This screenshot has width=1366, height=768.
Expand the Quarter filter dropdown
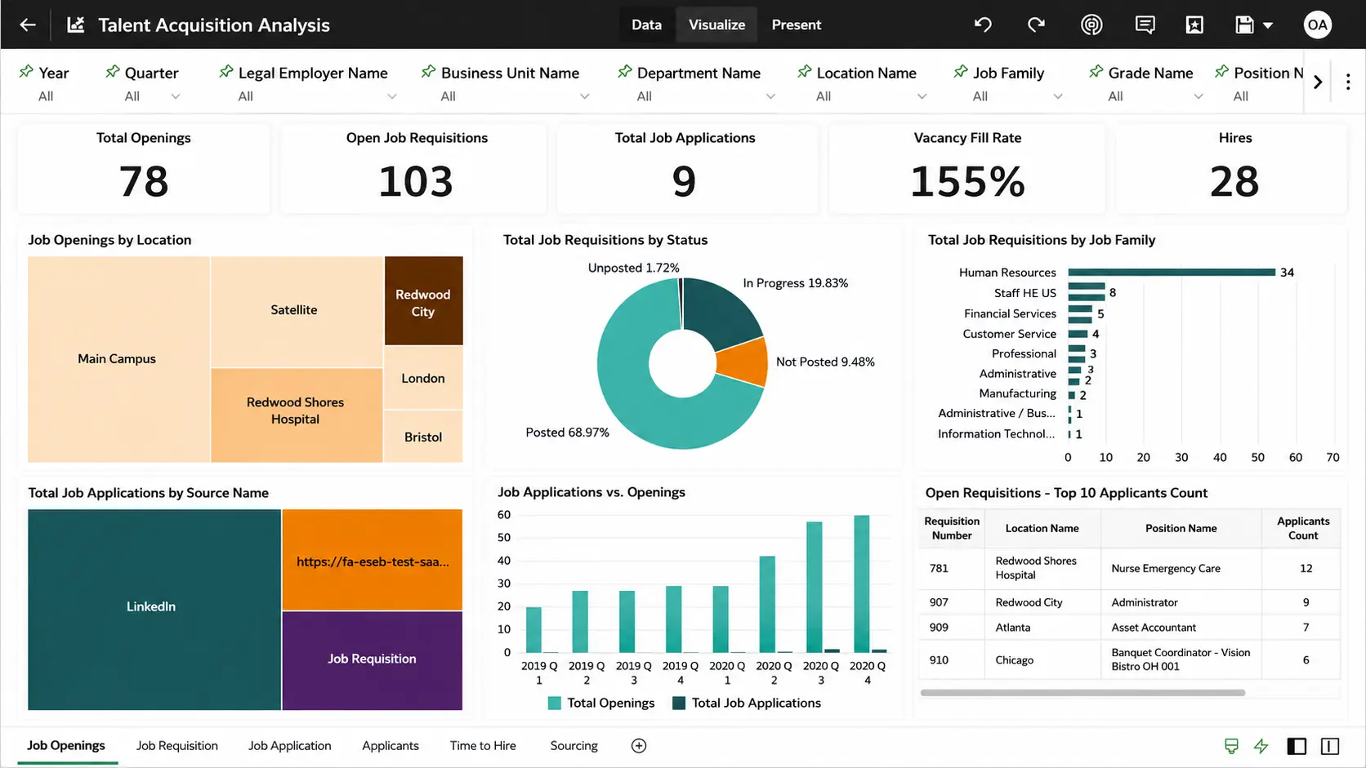pyautogui.click(x=175, y=96)
